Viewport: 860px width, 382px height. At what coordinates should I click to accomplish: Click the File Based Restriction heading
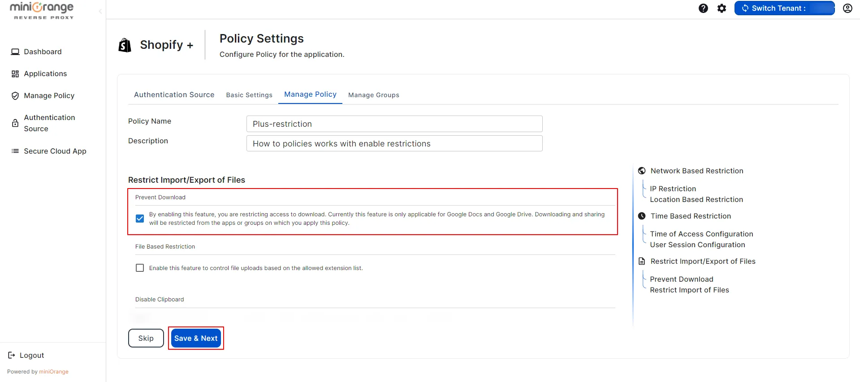[x=165, y=246]
